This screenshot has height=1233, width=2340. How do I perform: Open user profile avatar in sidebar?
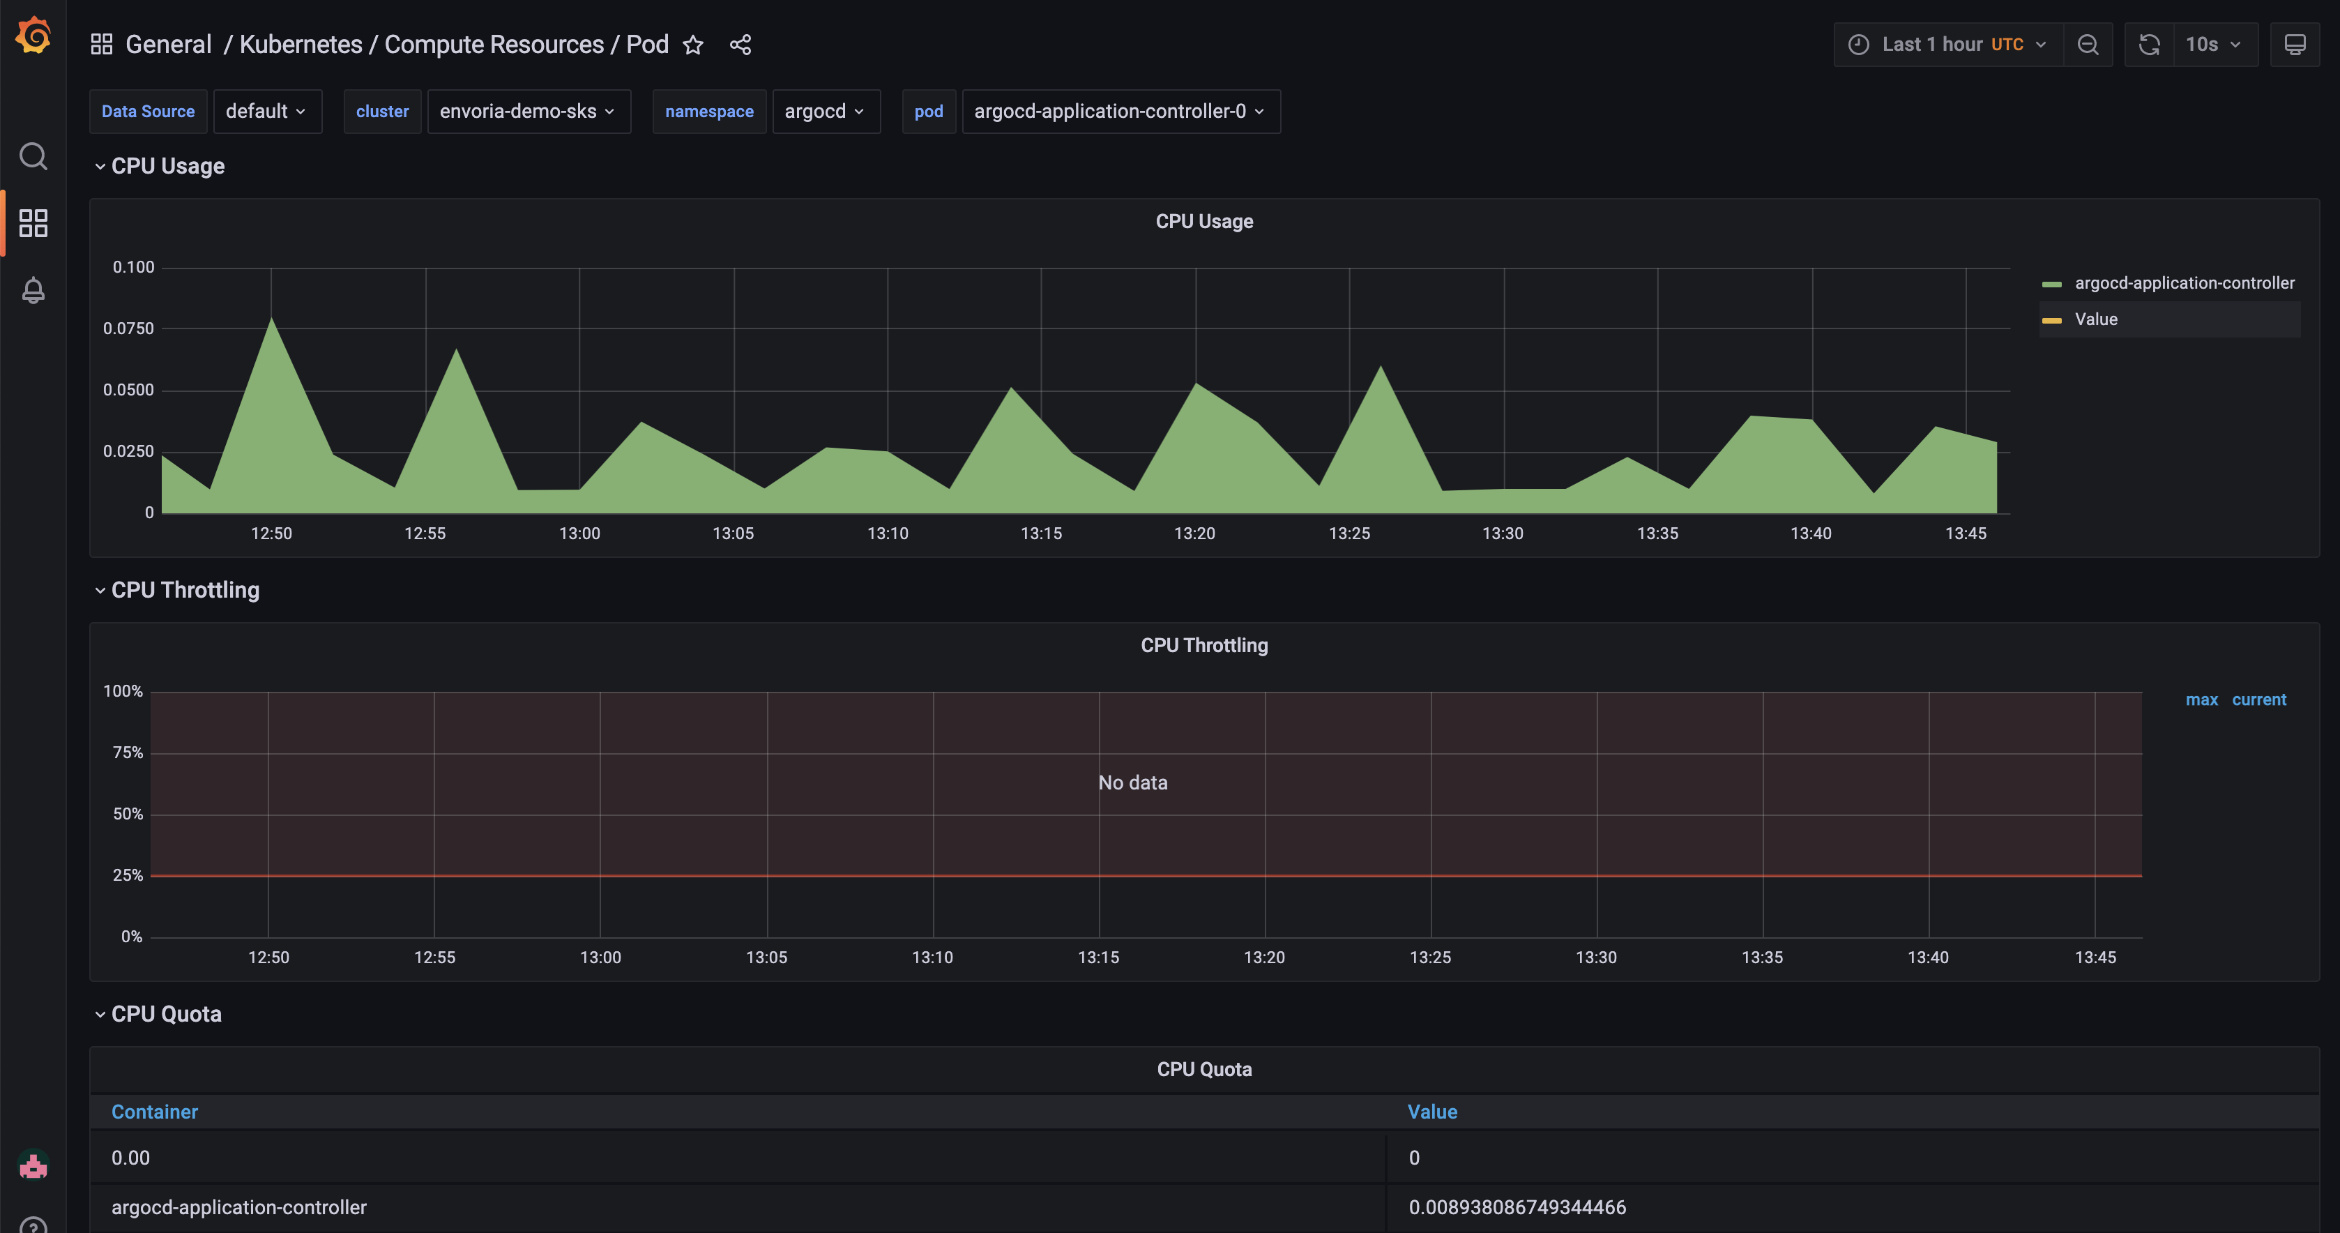pyautogui.click(x=33, y=1165)
